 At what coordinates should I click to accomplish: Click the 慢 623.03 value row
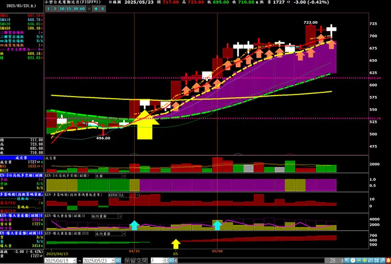(x=22, y=58)
